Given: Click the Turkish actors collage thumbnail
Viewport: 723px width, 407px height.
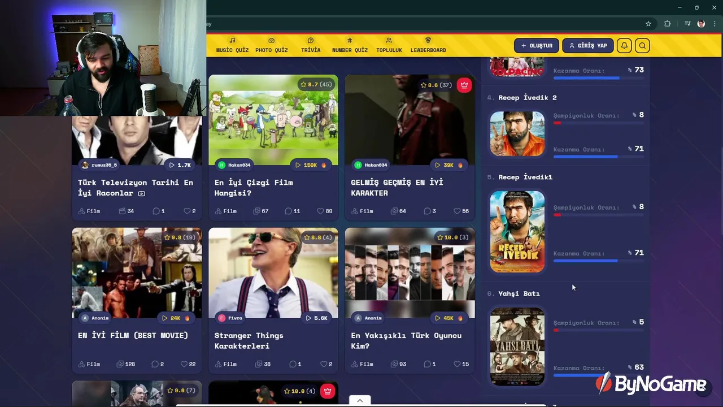Looking at the screenshot, I should tap(410, 273).
